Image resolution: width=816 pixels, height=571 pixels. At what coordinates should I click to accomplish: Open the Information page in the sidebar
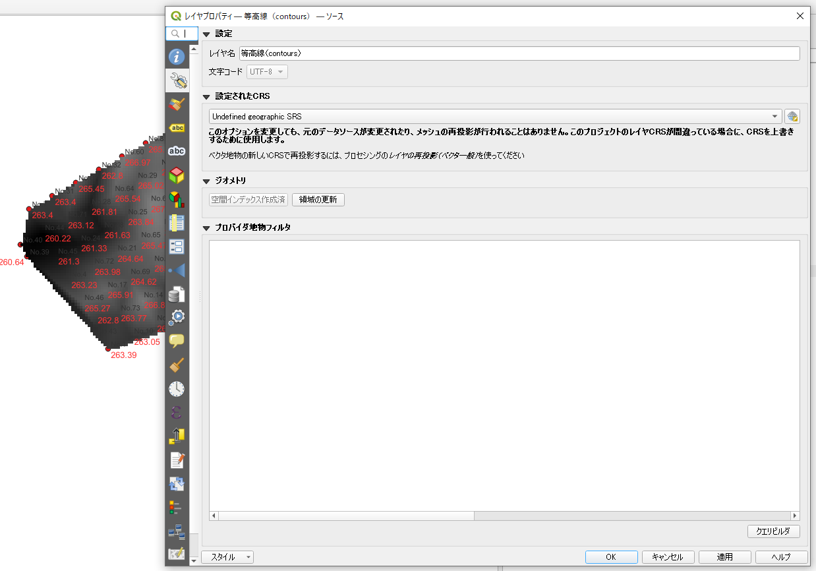click(x=177, y=57)
